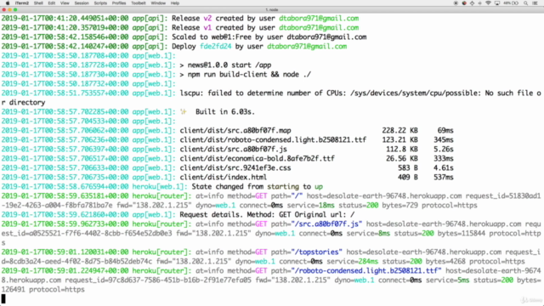
Task: Click the Wi-Fi status icon
Action: [x=488, y=3]
